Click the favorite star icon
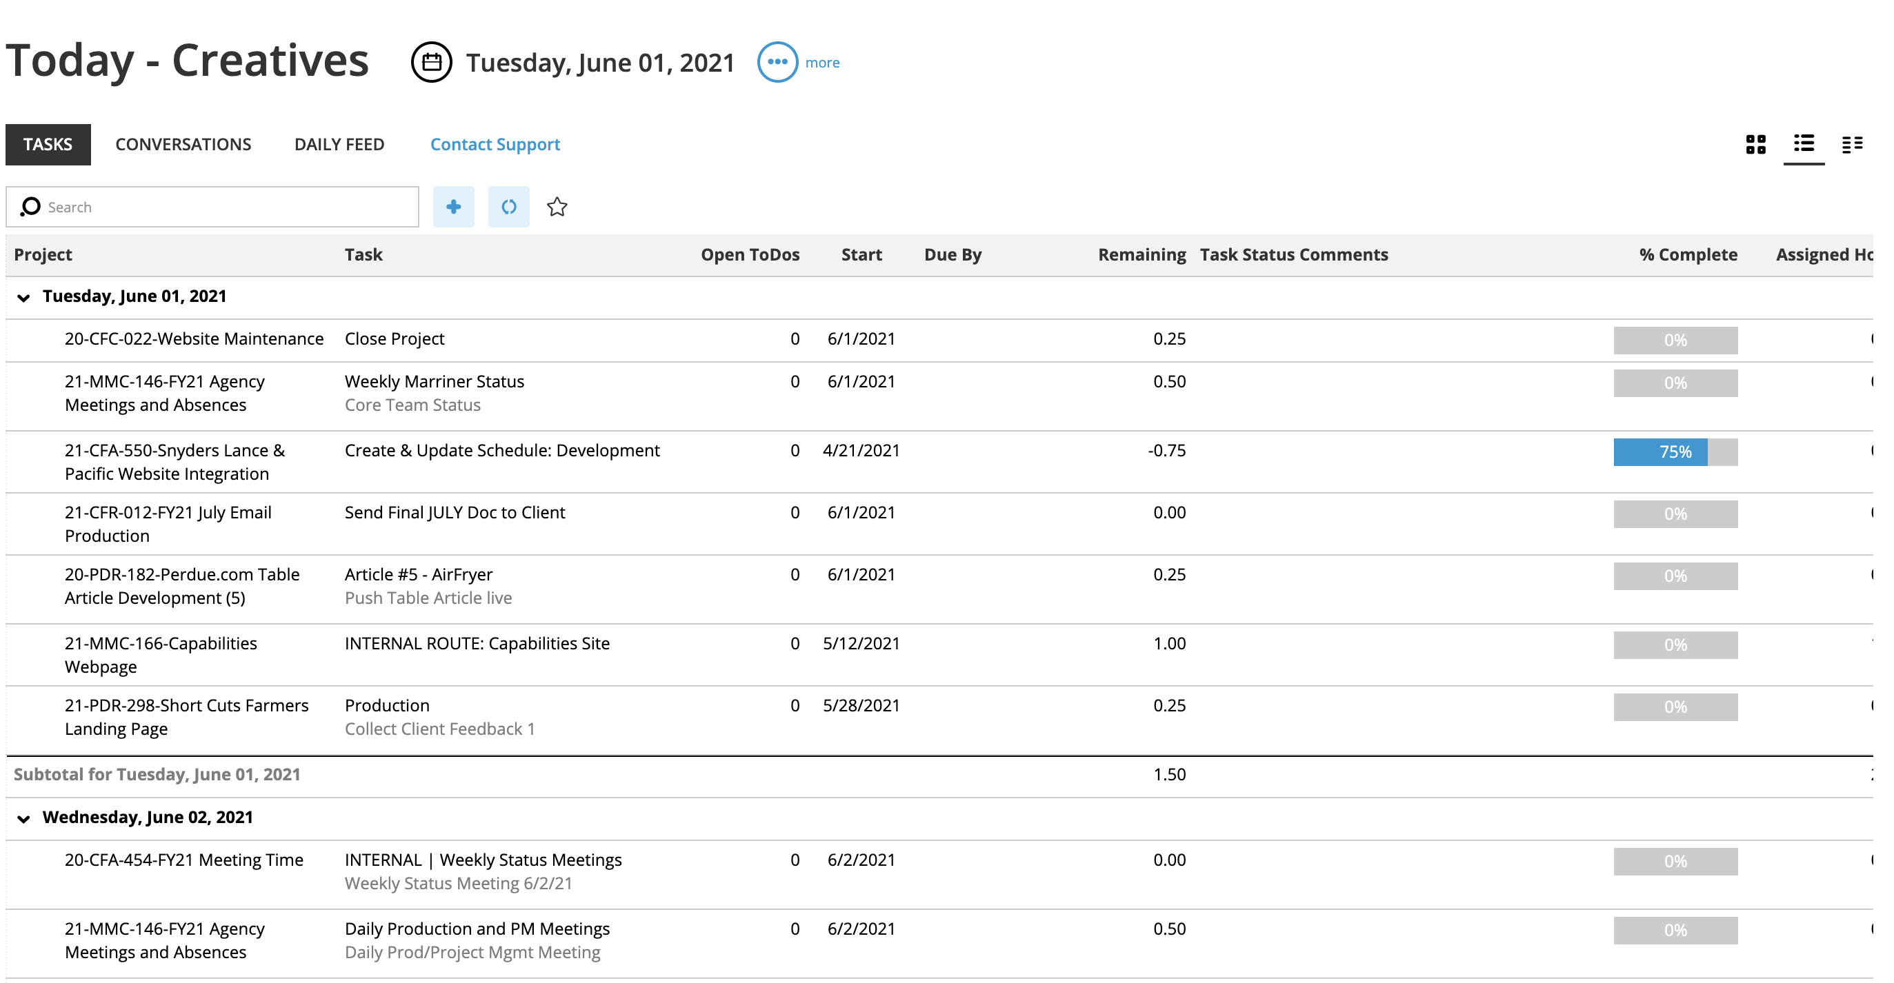 click(557, 207)
